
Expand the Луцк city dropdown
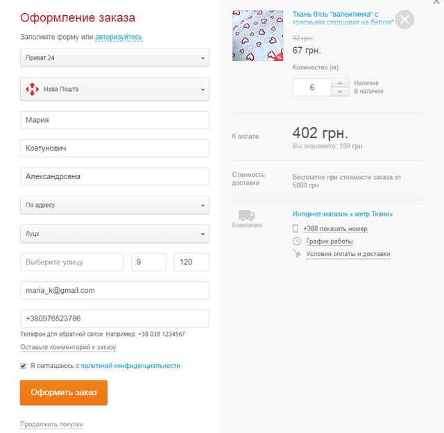(114, 234)
